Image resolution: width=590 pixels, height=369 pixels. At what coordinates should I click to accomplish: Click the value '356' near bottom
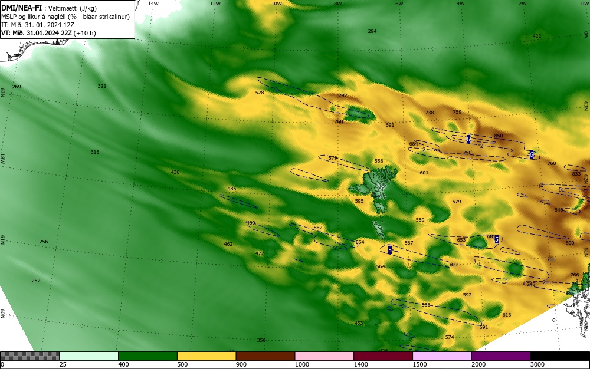(261, 341)
